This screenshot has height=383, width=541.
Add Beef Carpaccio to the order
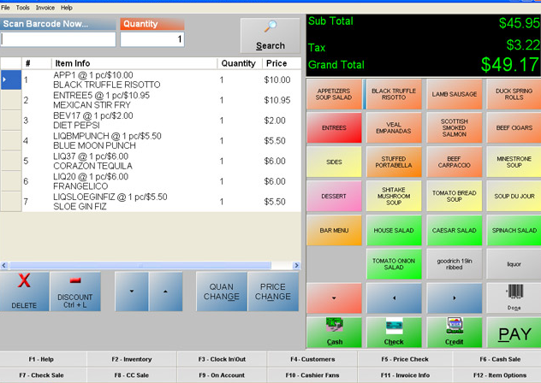pos(454,162)
